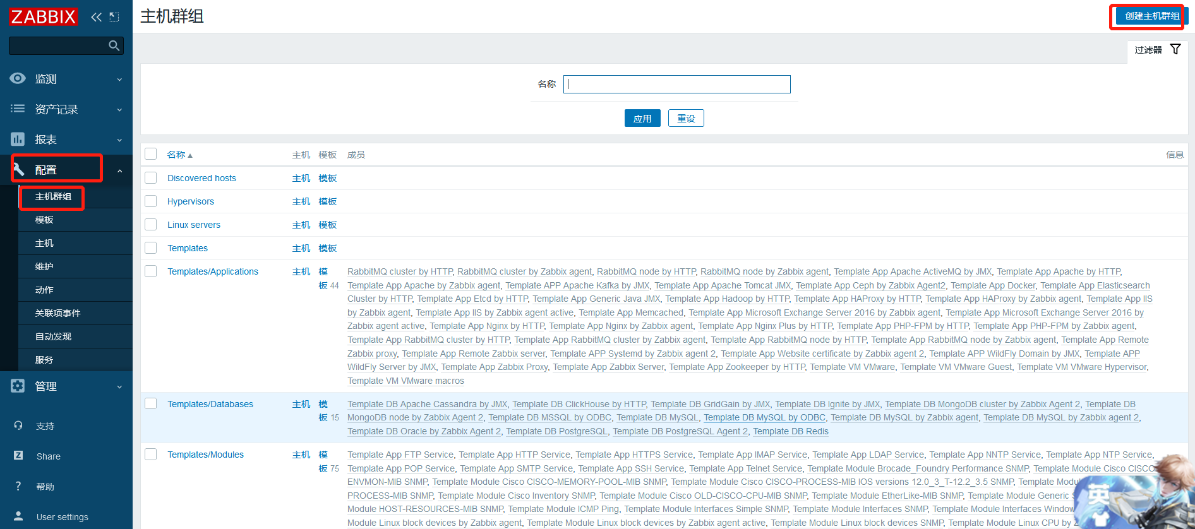Sort by 名称 column header
1195x529 pixels.
[x=179, y=155]
